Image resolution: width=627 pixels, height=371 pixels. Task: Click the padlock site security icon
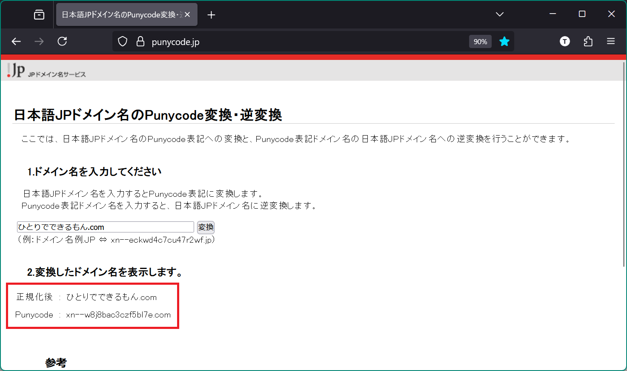click(140, 41)
